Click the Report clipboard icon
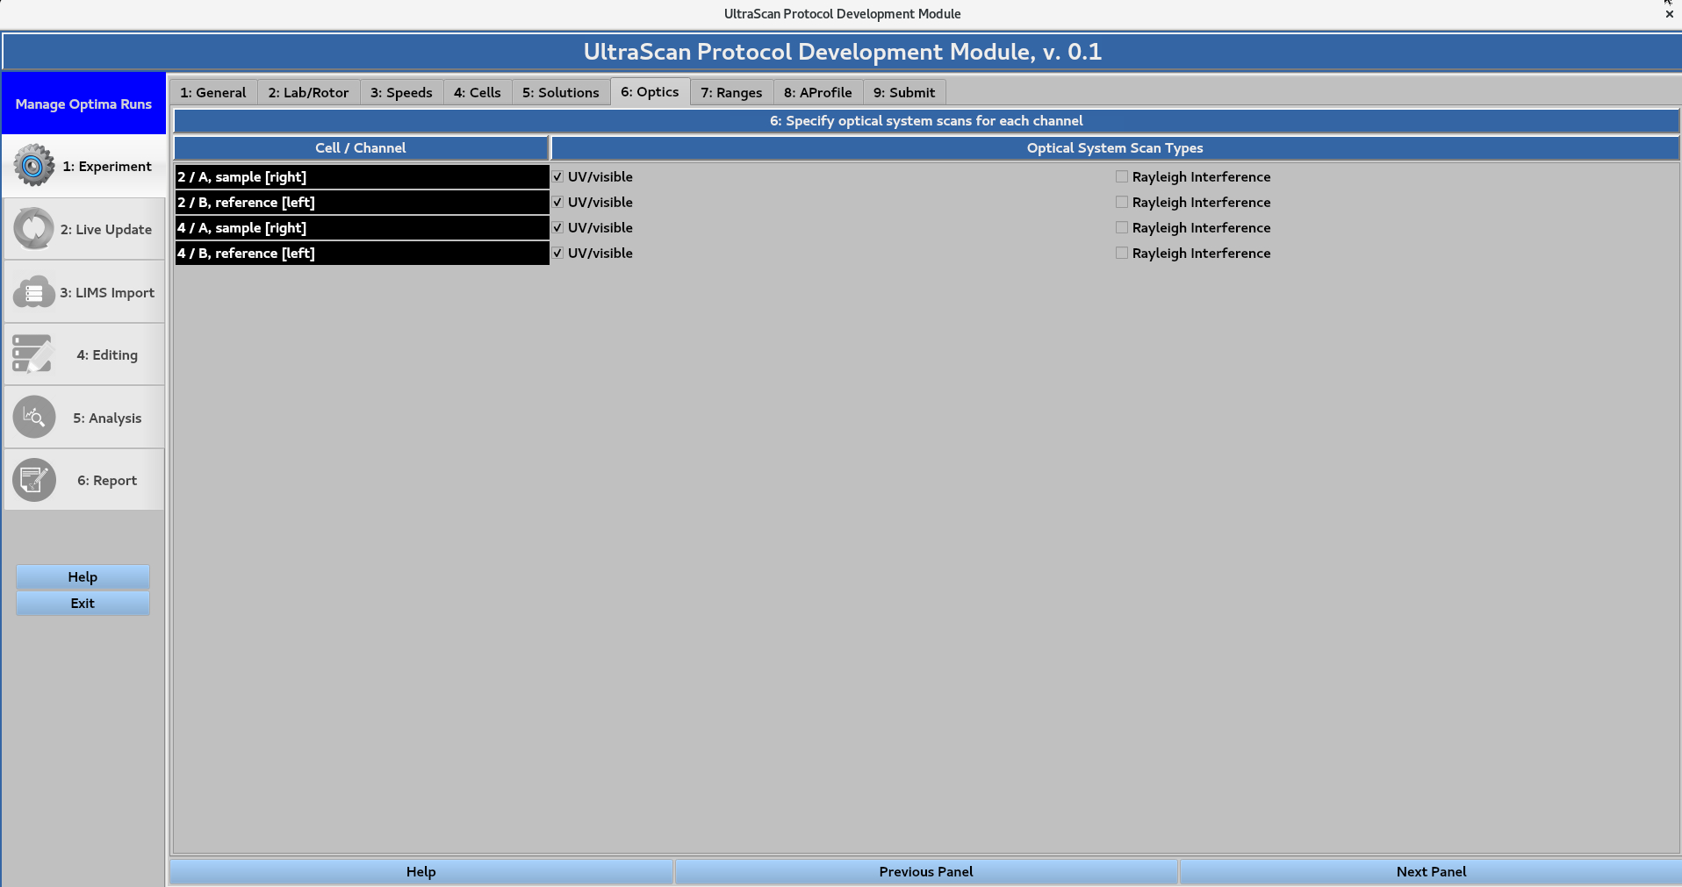Viewport: 1682px width, 887px height. 33,480
